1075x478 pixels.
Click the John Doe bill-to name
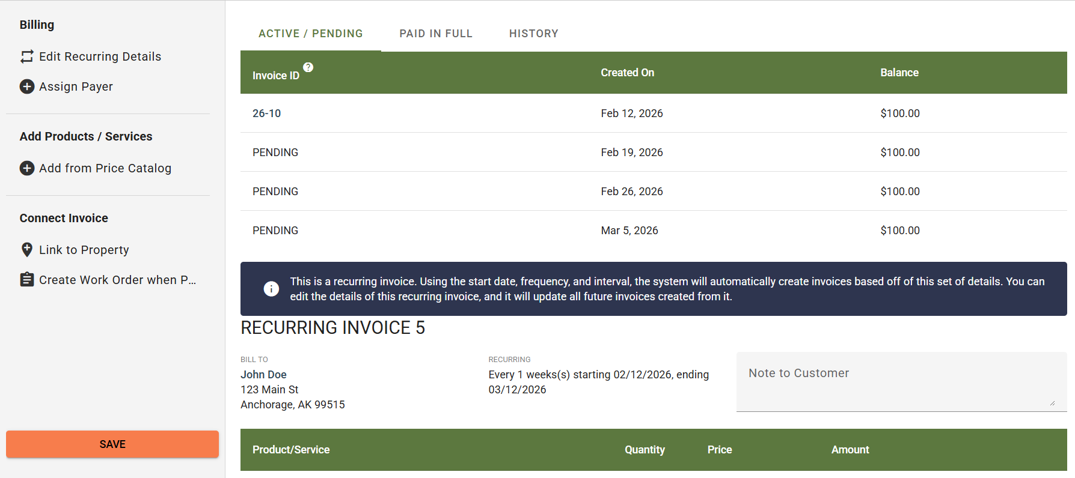point(263,375)
